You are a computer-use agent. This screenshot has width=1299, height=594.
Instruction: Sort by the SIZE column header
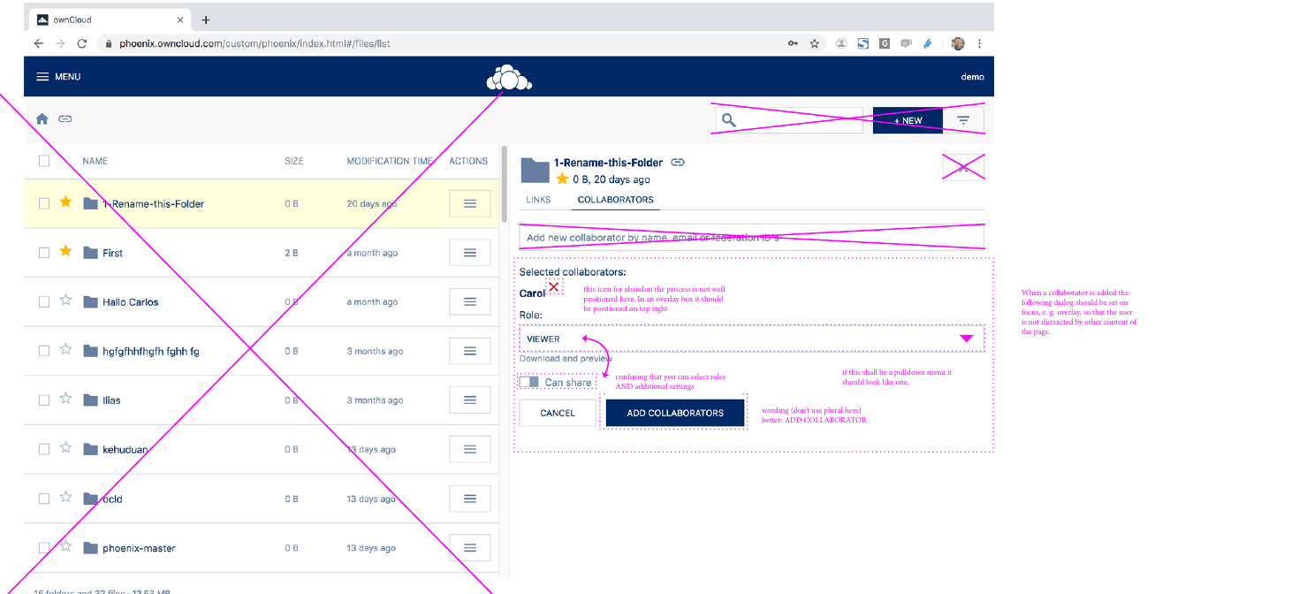click(294, 161)
